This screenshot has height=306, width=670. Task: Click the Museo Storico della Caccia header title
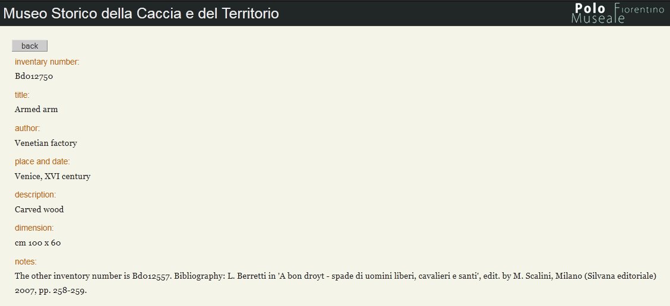click(x=141, y=14)
